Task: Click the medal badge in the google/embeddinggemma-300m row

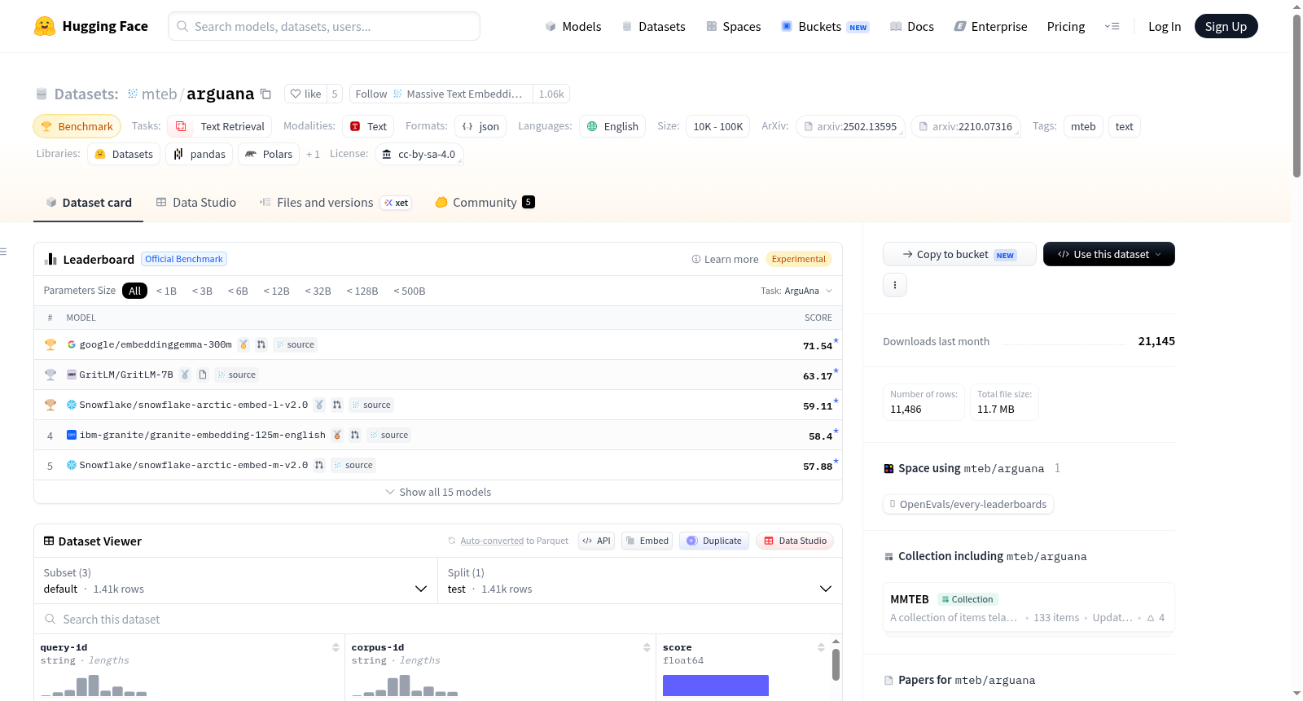Action: (243, 344)
